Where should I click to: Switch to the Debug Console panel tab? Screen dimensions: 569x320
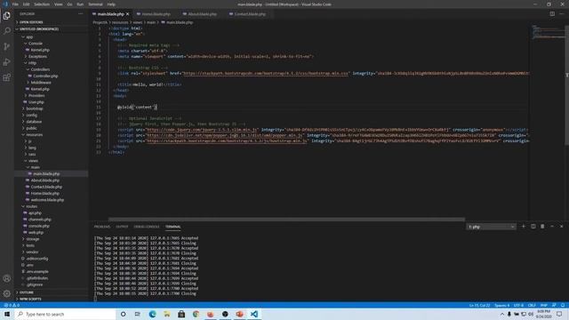(147, 227)
